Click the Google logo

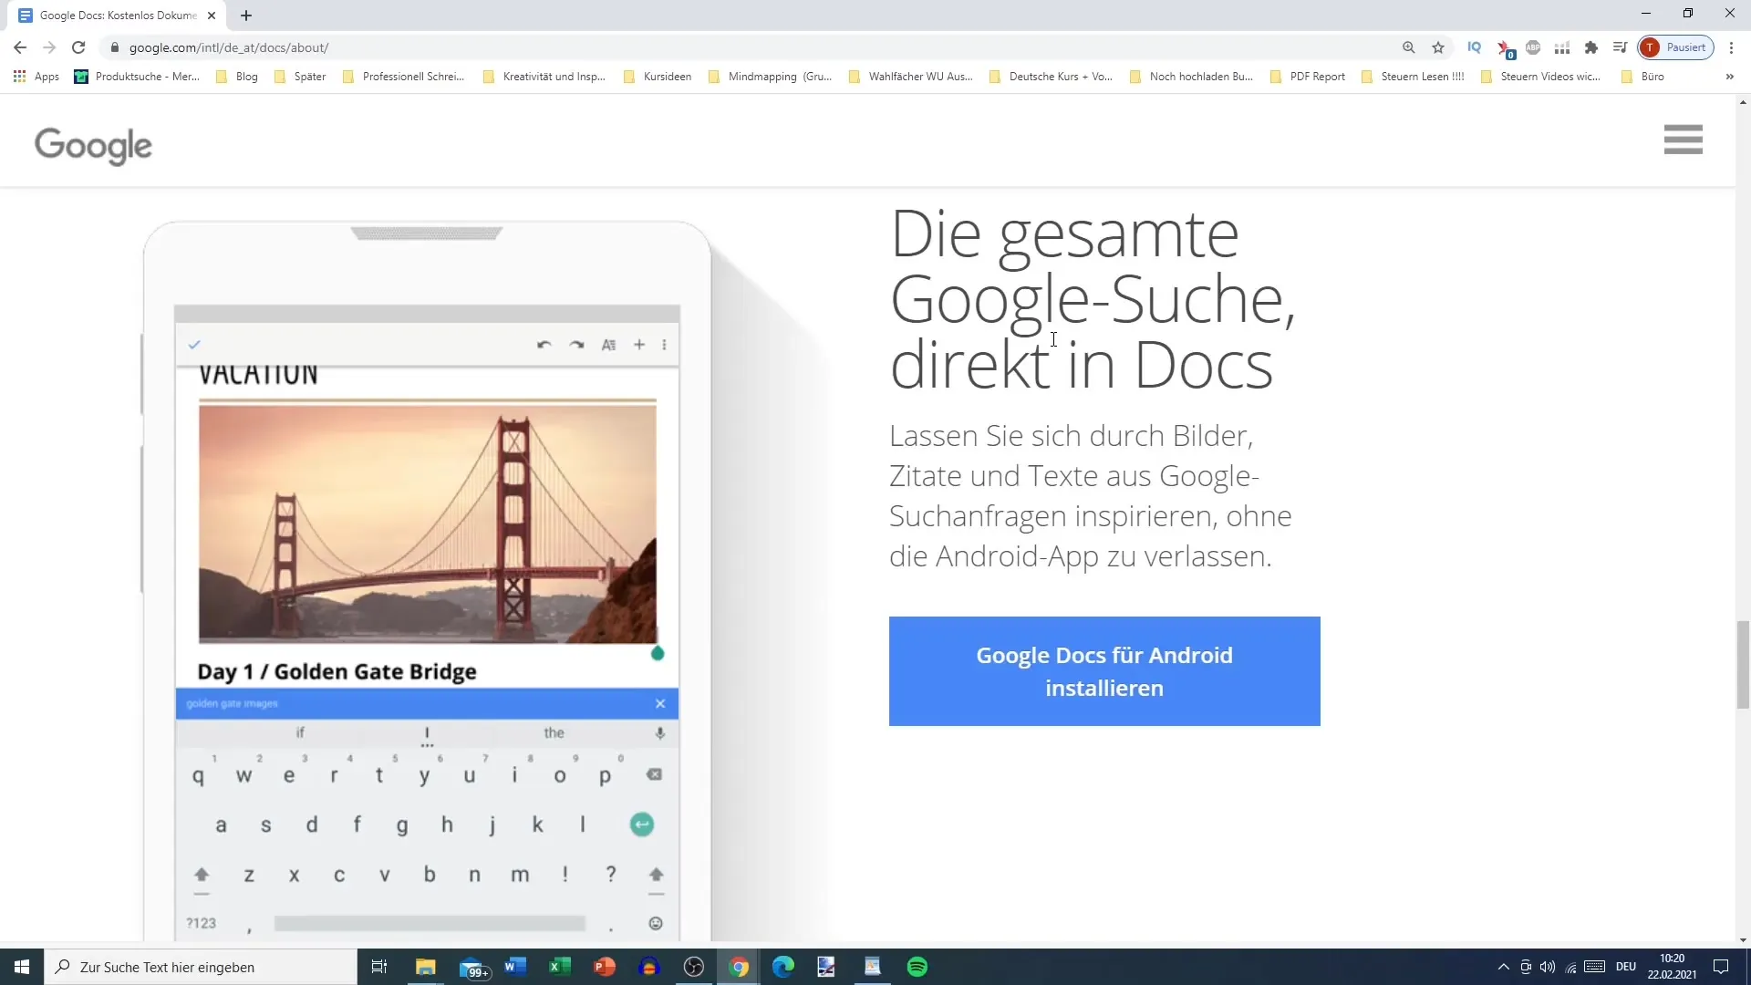(x=93, y=145)
